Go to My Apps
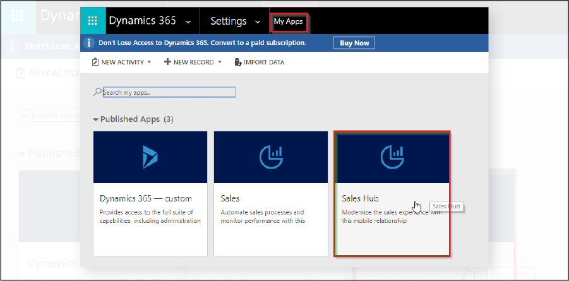This screenshot has height=281, width=569. 288,21
